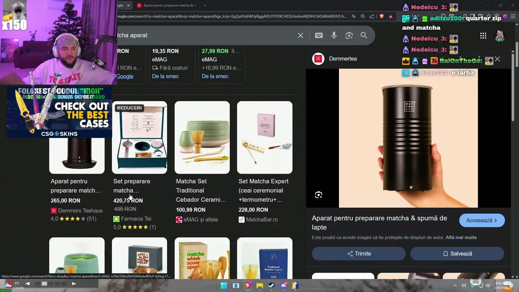
Task: Open the Set Matcha Expert title link
Action: tap(264, 190)
